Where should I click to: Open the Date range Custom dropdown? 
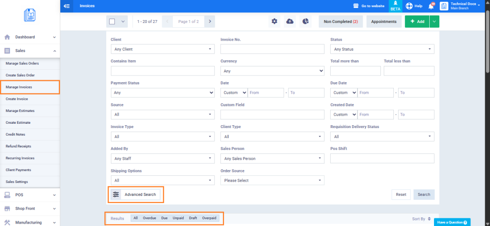tap(234, 93)
